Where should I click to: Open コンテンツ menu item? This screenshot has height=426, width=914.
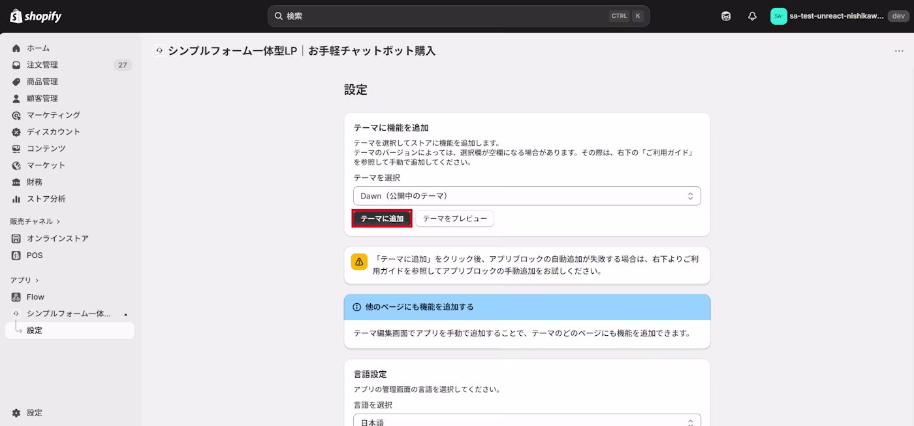click(x=46, y=149)
